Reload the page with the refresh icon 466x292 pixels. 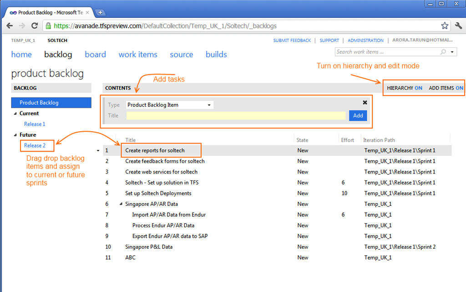click(x=35, y=26)
